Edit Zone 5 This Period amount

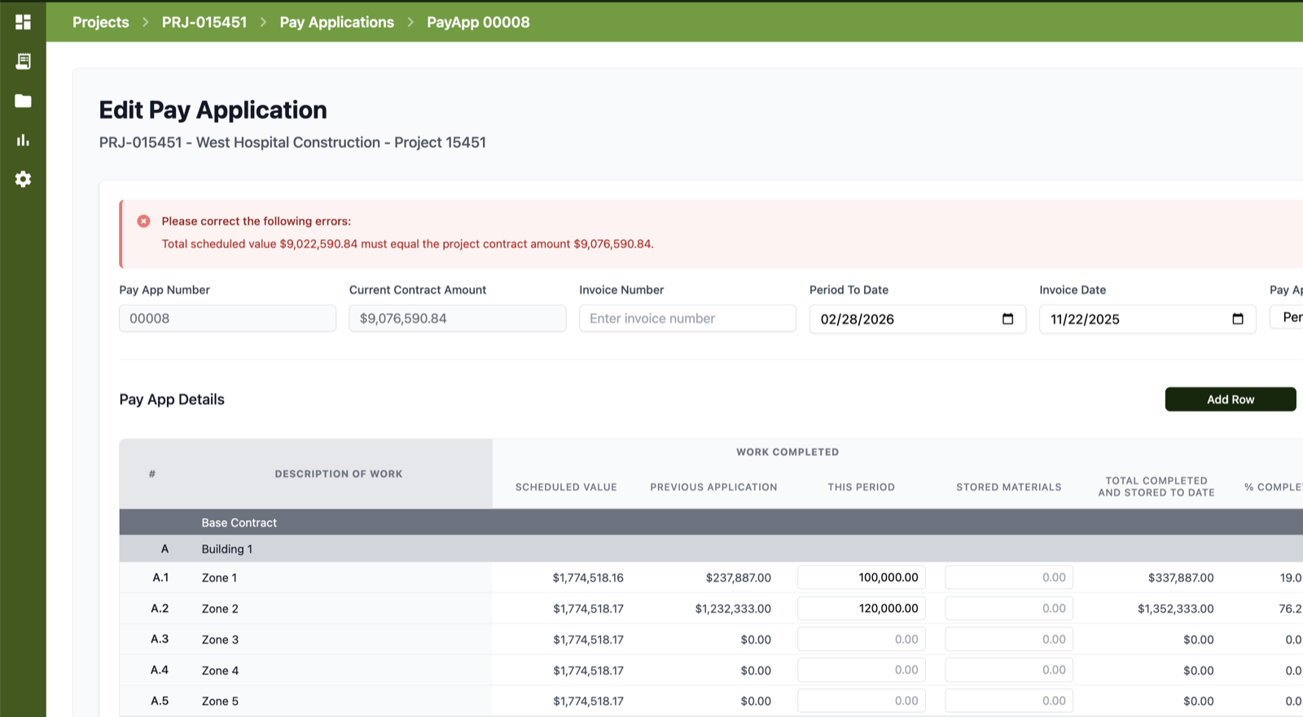(862, 701)
